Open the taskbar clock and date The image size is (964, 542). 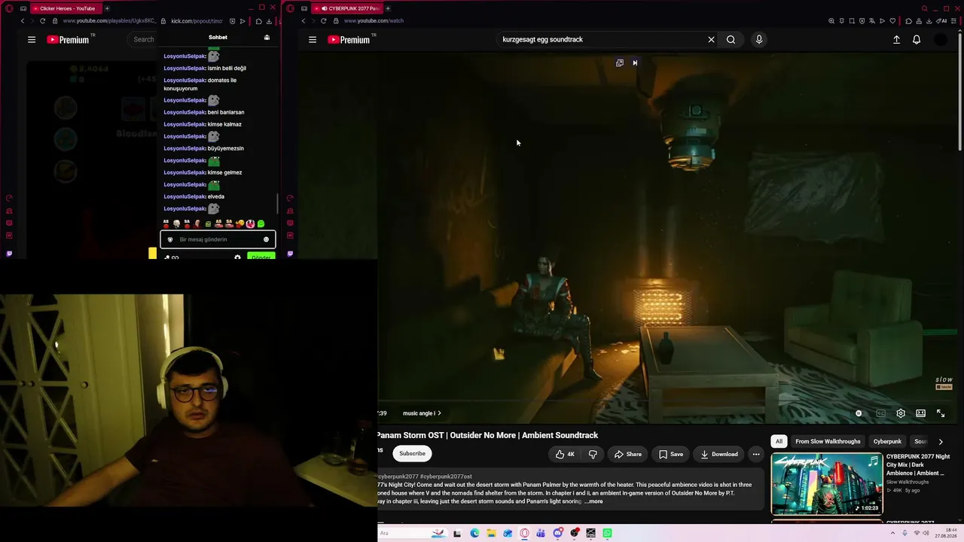[x=946, y=534]
